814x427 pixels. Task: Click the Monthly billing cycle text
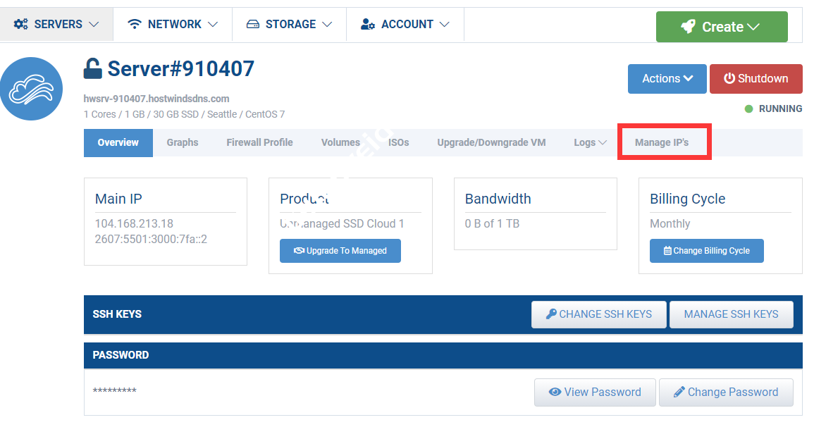[670, 223]
